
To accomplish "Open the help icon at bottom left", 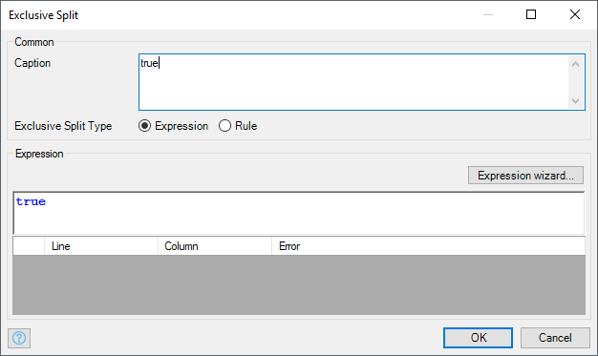I will tap(19, 338).
